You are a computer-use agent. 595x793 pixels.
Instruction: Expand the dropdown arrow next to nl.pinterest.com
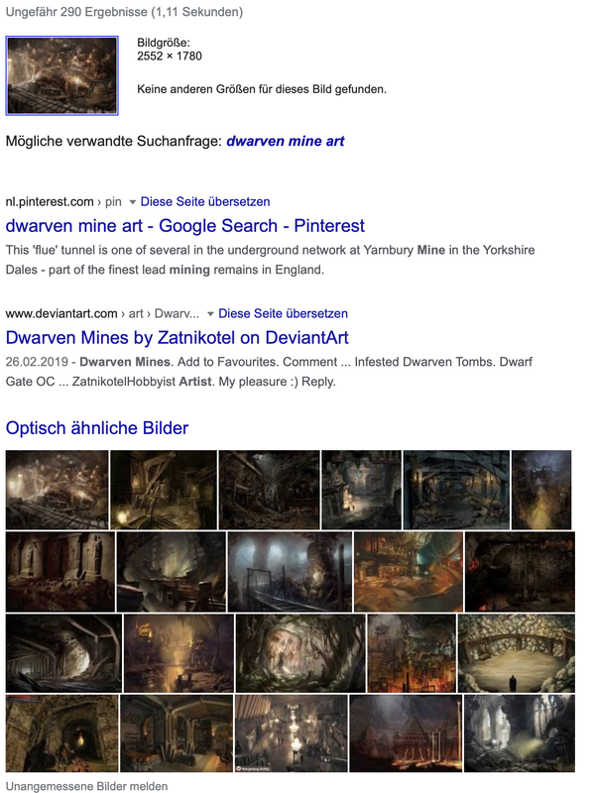[133, 202]
